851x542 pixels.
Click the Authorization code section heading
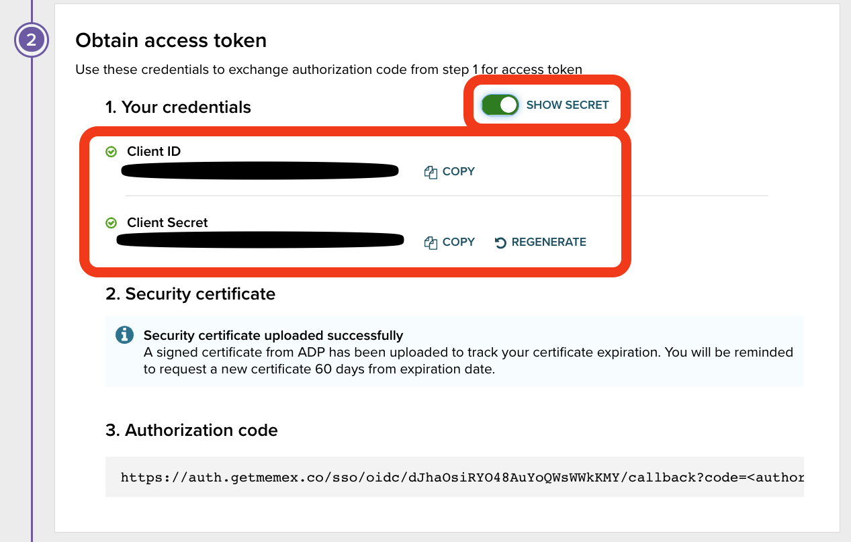point(191,431)
